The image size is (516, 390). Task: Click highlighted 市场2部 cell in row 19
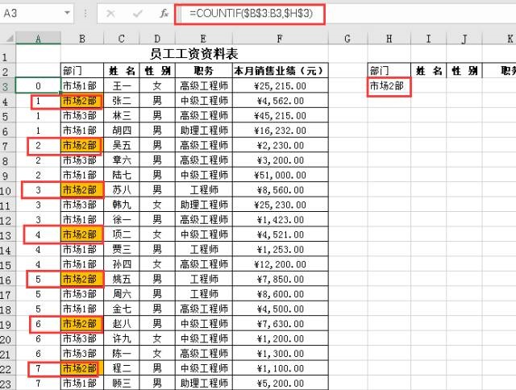(82, 324)
